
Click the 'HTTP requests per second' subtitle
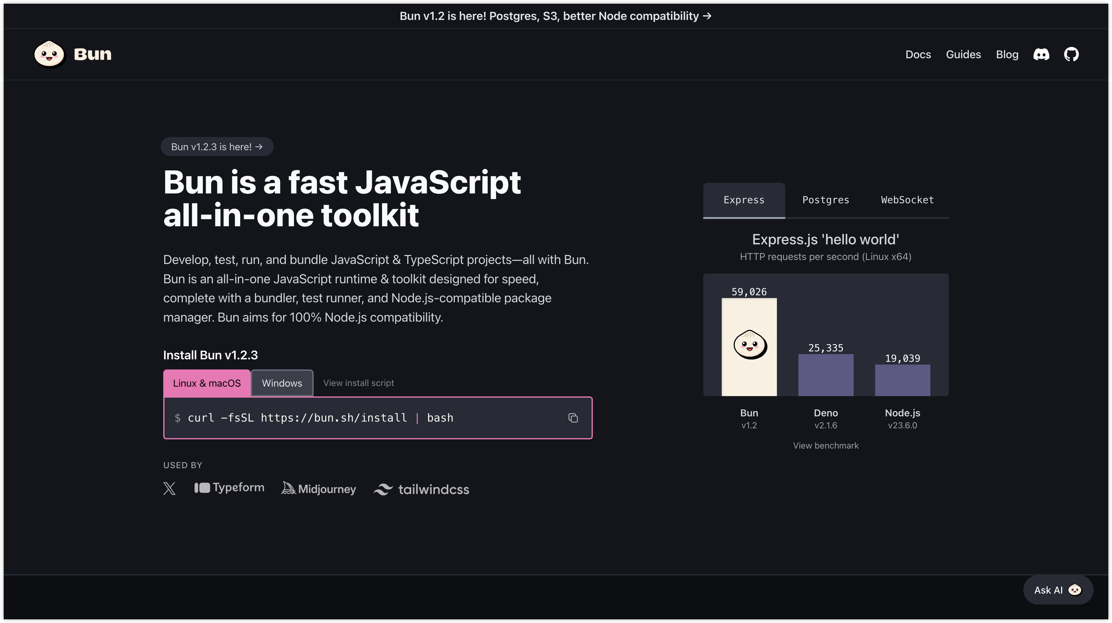(825, 257)
